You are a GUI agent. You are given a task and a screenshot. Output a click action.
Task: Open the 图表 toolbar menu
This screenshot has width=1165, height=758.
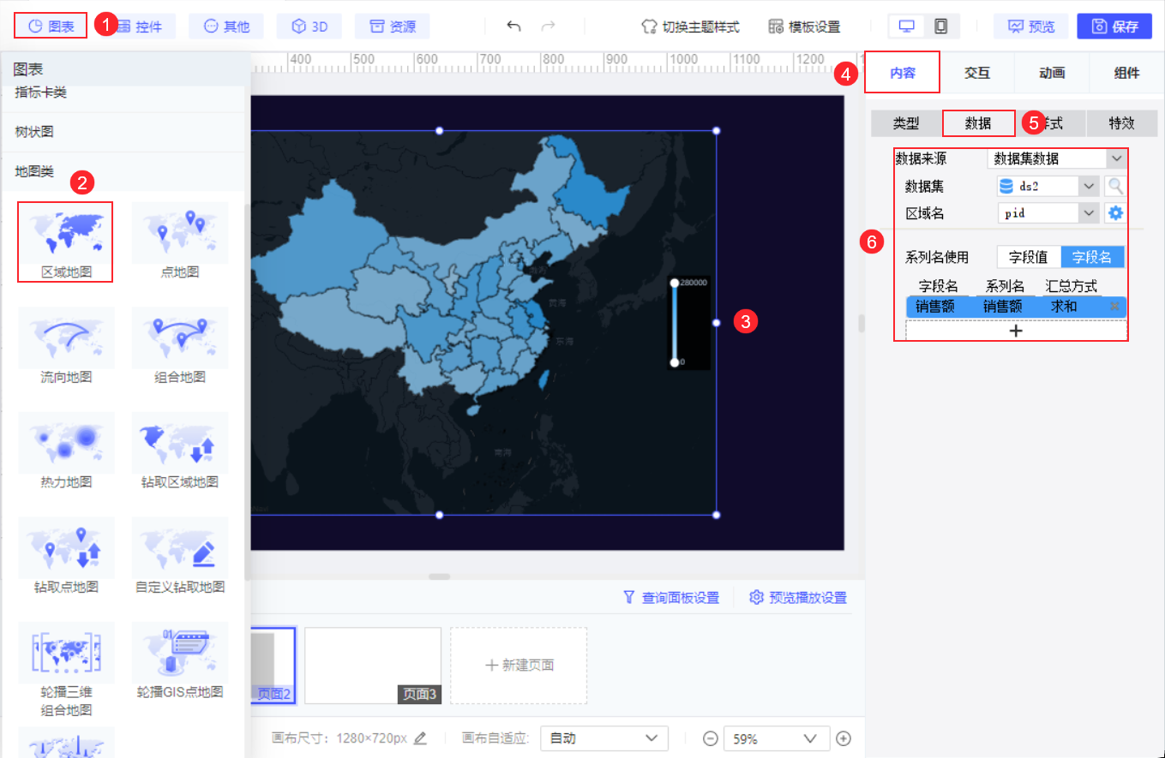point(51,27)
